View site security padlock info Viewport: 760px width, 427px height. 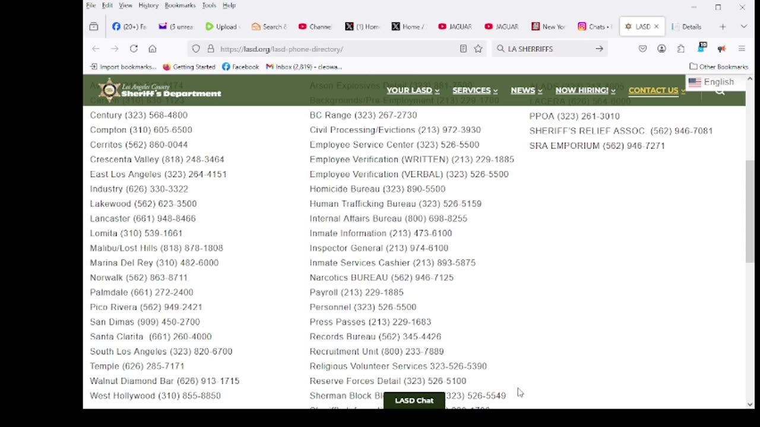click(x=210, y=49)
